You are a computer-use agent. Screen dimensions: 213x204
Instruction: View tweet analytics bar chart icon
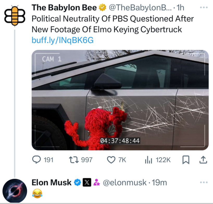[148, 160]
